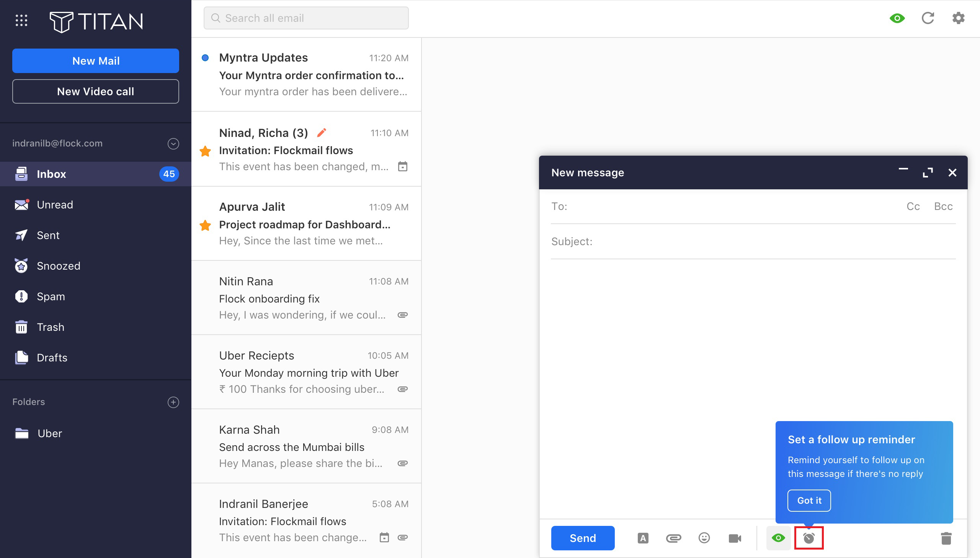The image size is (980, 558).
Task: Open the Apurva Jalit email
Action: click(306, 223)
